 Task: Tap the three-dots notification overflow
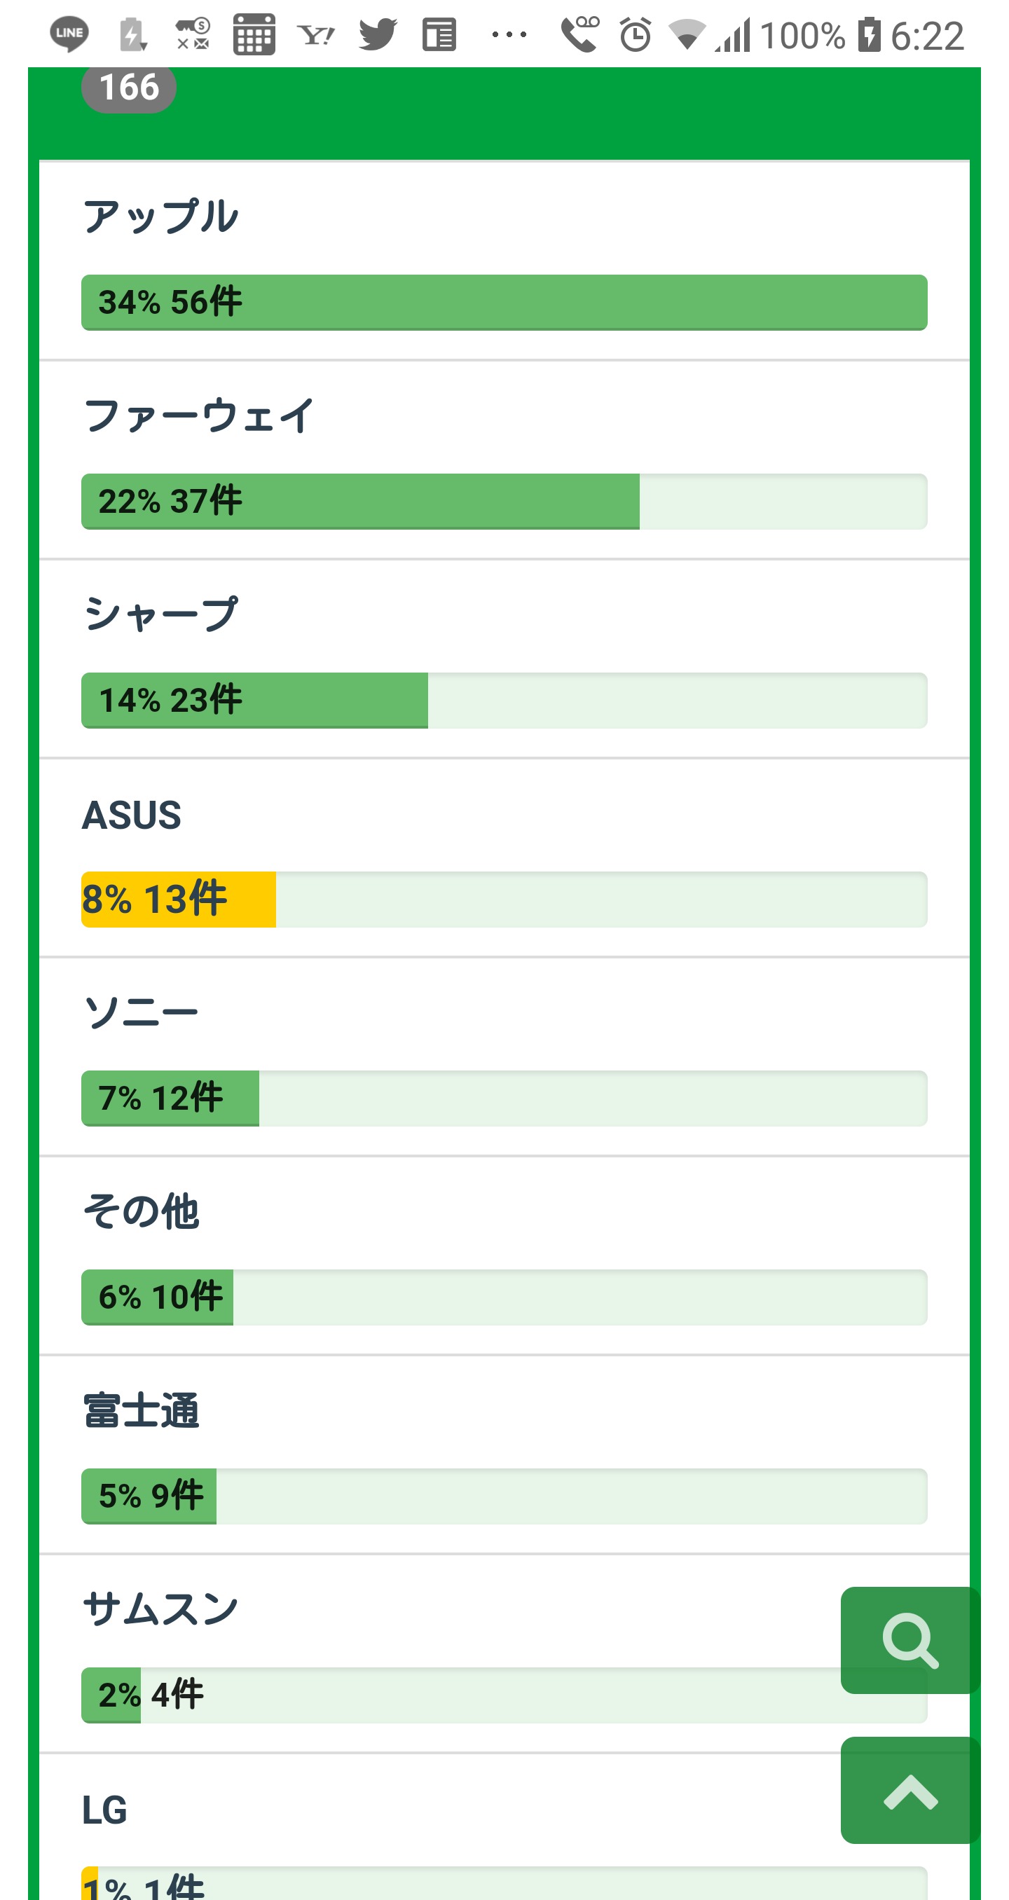pos(509,34)
